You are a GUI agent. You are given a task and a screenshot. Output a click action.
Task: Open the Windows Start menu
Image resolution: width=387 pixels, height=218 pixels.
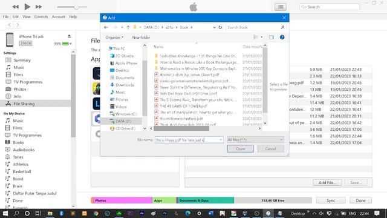coord(5,213)
